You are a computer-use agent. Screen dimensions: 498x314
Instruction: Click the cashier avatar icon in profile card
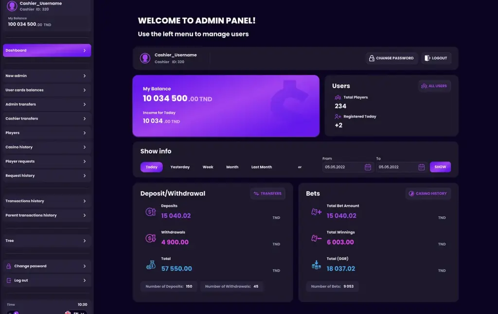point(145,58)
